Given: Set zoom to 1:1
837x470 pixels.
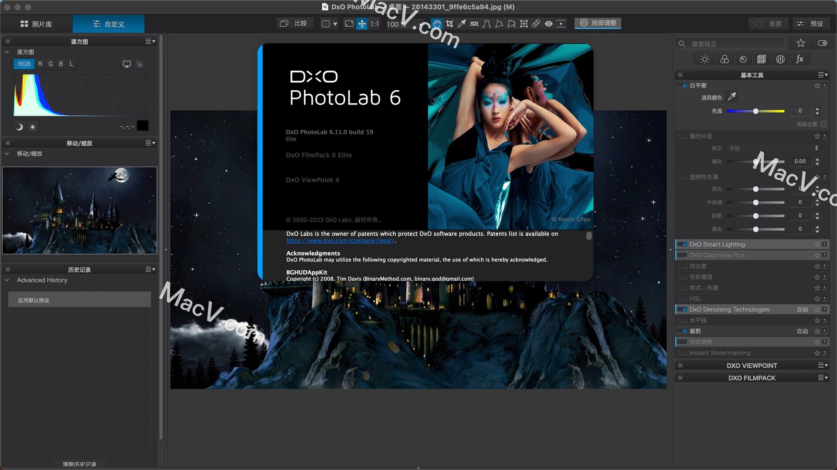Looking at the screenshot, I should click(x=374, y=24).
